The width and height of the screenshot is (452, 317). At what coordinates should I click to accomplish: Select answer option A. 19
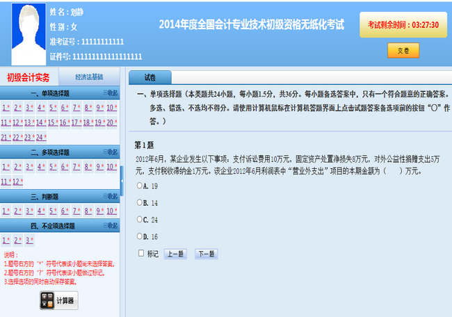click(x=140, y=186)
